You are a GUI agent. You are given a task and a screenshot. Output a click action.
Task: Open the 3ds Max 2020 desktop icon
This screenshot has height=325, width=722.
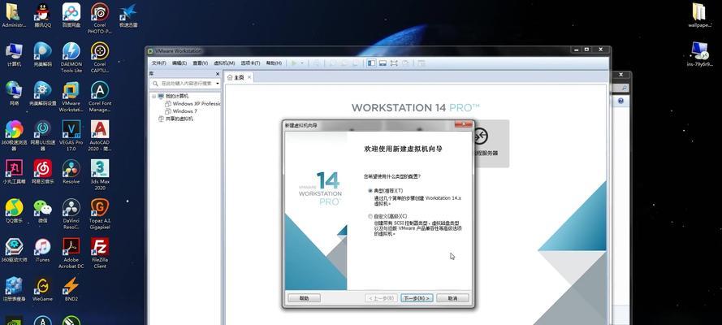pos(99,175)
